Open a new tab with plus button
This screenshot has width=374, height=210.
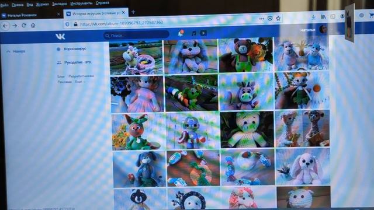(x=133, y=12)
